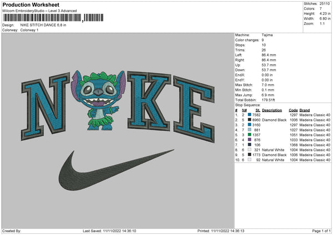Click the Colorway 1 value
The width and height of the screenshot is (333, 235).
[x=29, y=30]
